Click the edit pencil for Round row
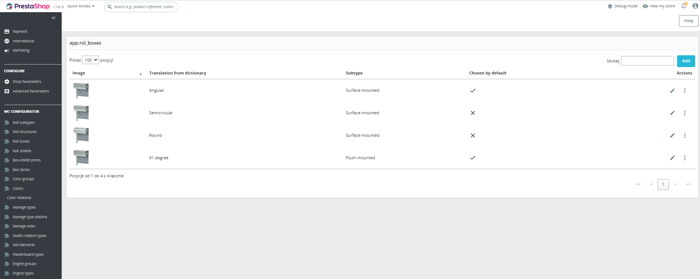The image size is (700, 279). pos(672,136)
